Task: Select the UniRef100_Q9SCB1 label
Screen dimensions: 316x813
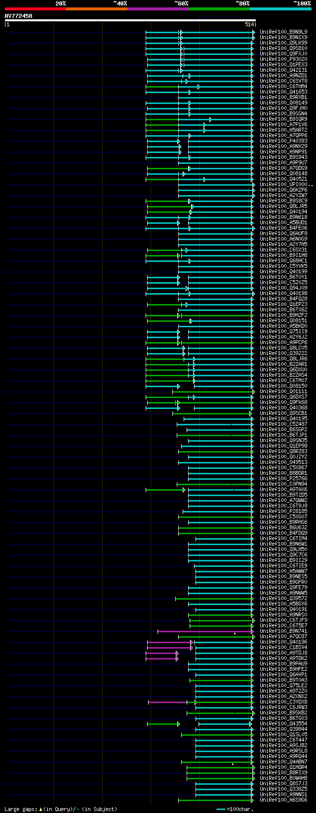Action: 283,413
